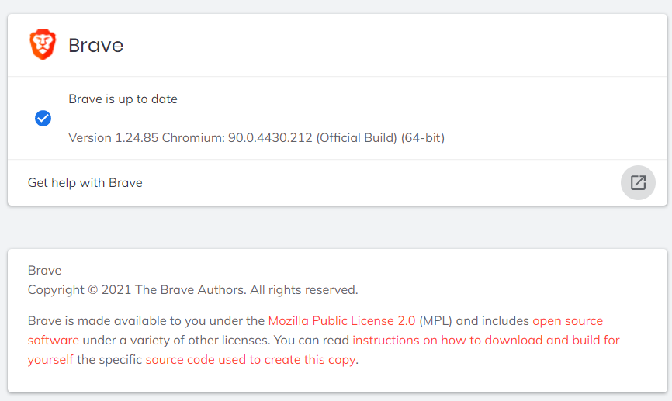Click 'source code used to create this copy' link

coord(250,359)
